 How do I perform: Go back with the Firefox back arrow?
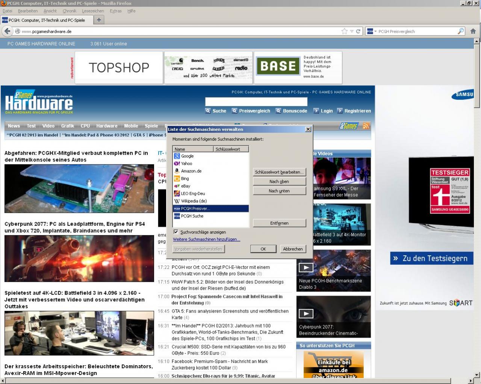pos(7,31)
